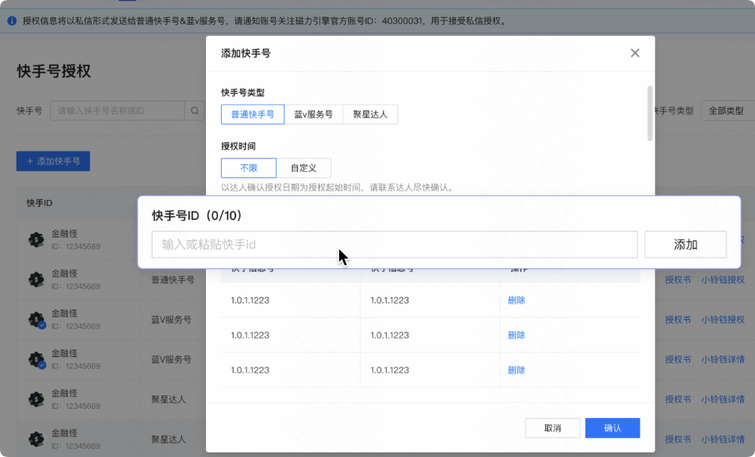Click 小铃铛详情 in second 蓝V服务号 row
Viewport: 755px width, 457px height.
[x=723, y=359]
